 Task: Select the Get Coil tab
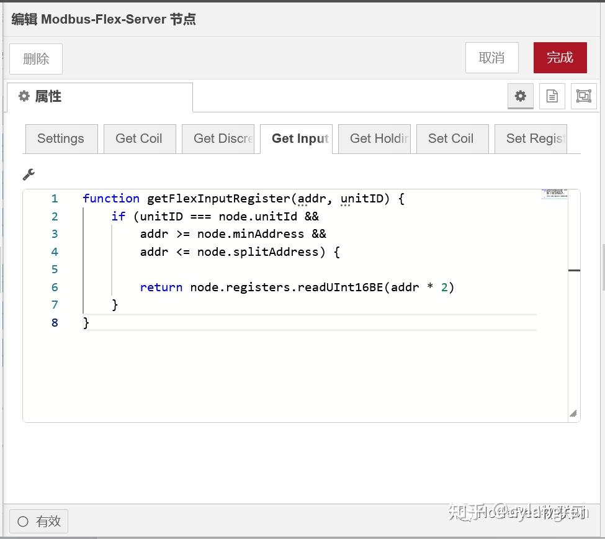click(x=139, y=138)
